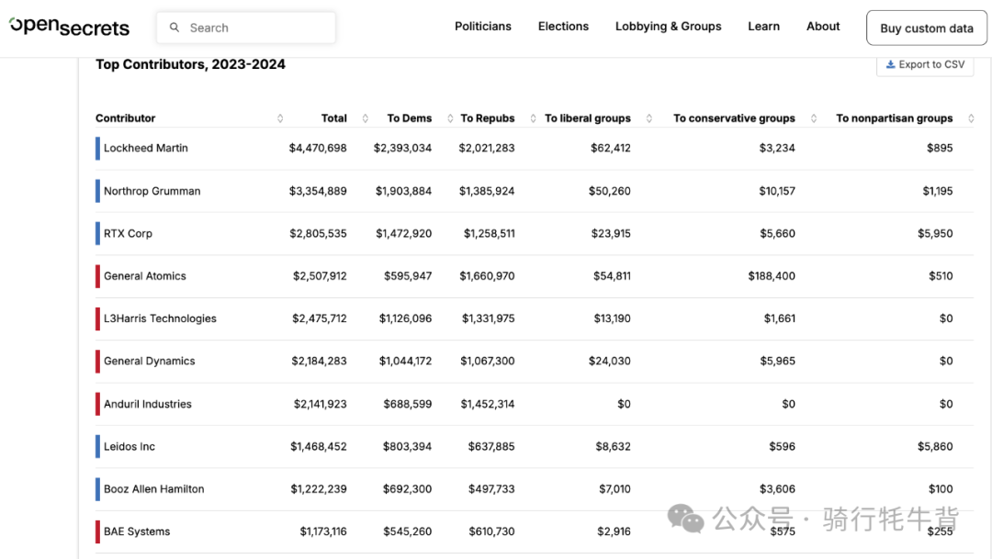Select BAE Systems To Repubs $610,730

[491, 531]
